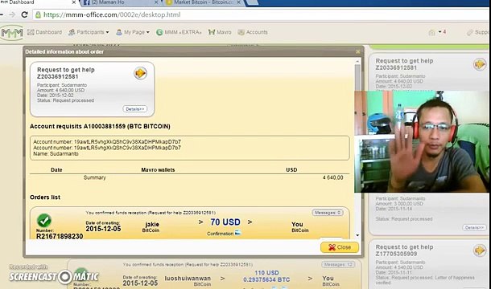The width and height of the screenshot is (491, 289).
Task: Click the 'Name: Sudarmanto' text
Action: 56,153
